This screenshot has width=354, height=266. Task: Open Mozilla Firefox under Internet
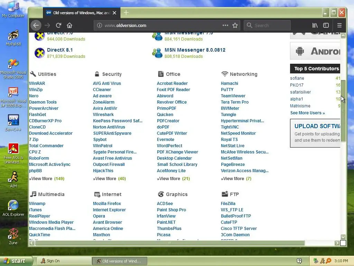(x=107, y=204)
